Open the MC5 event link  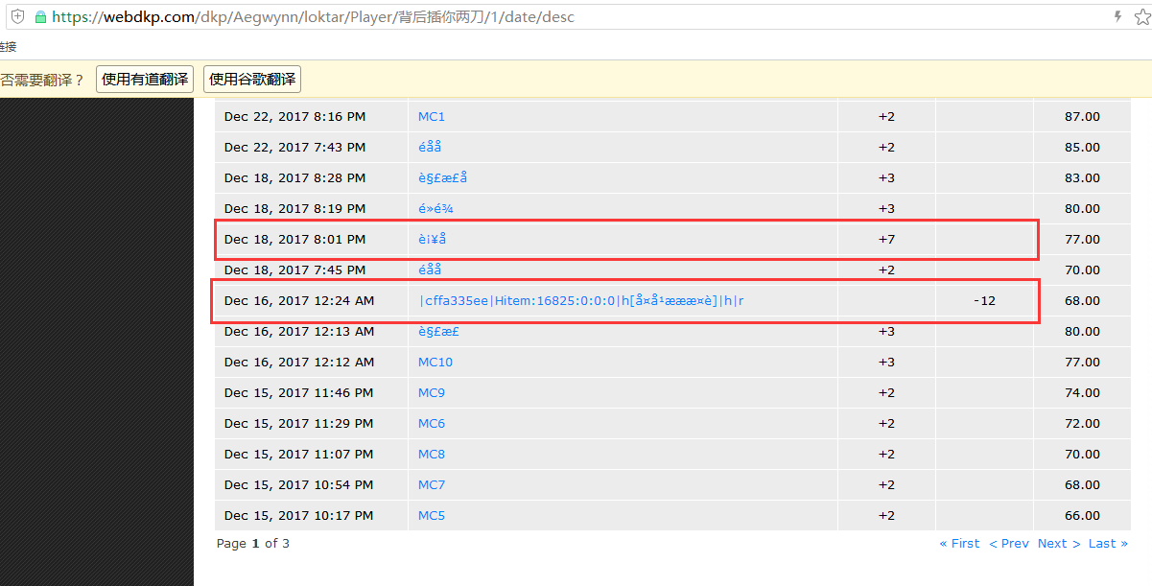[x=432, y=516]
